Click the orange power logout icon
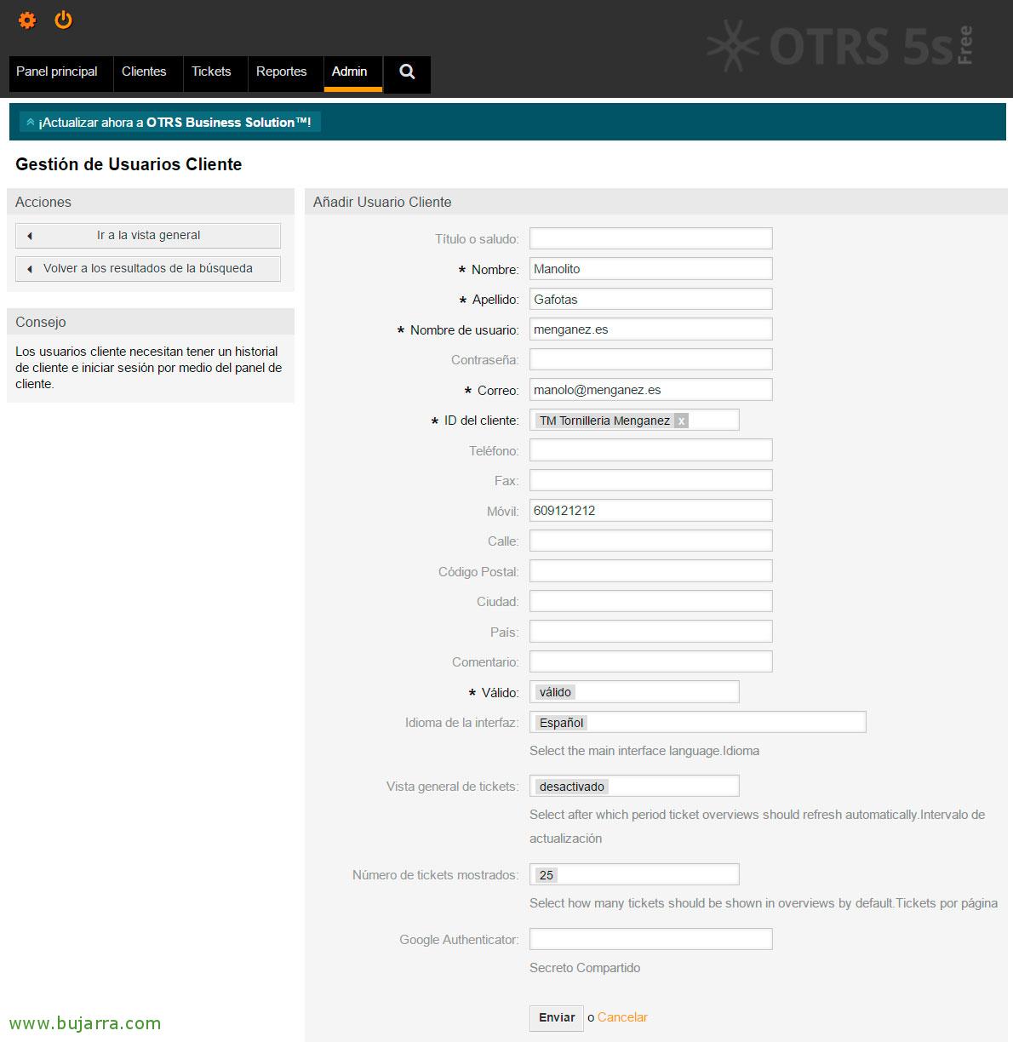 pos(64,20)
